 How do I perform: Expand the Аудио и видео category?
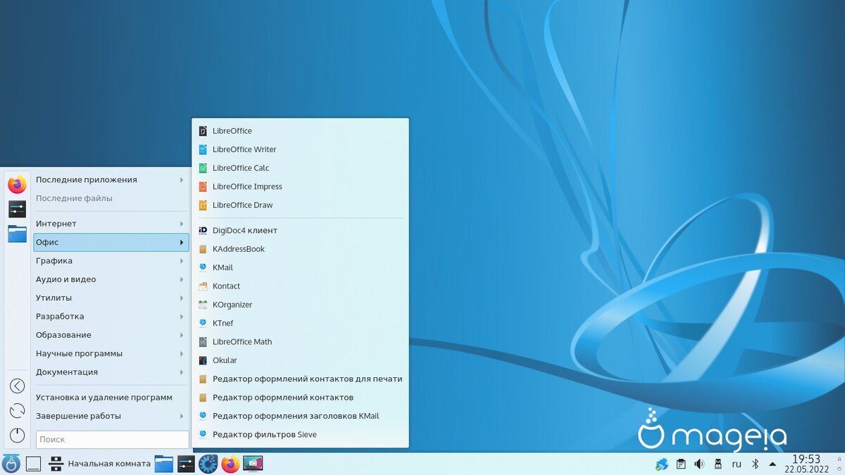111,279
